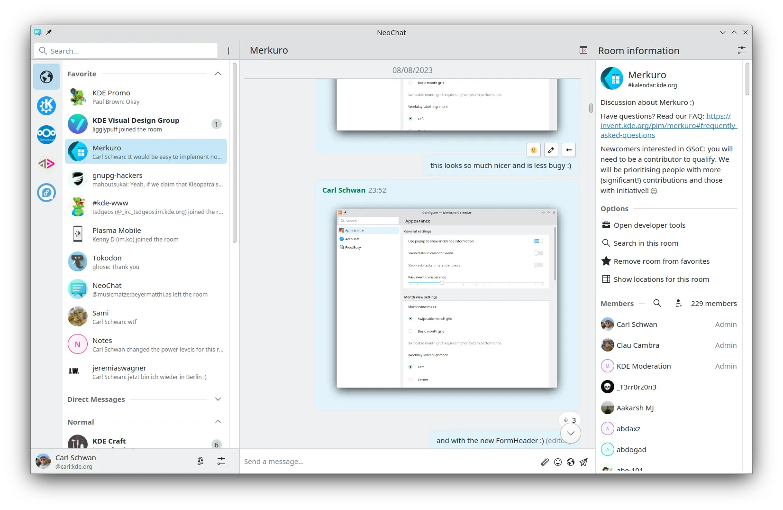Collapse the Favorite rooms section
Viewport: 783px width, 510px height.
218,74
